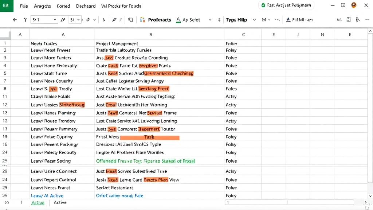Open the font color tool next to Firt MI
Image resolution: width=373 pixels, height=210 pixels.
tap(287, 20)
